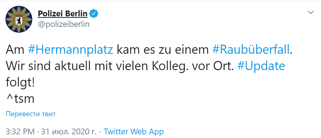Image resolution: width=321 pixels, height=138 pixels.
Task: Click the 3:32 PM time in the timestamp
Action: click(20, 131)
